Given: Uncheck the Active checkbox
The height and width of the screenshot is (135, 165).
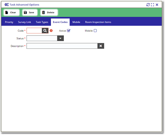Looking at the screenshot, I should (68, 31).
